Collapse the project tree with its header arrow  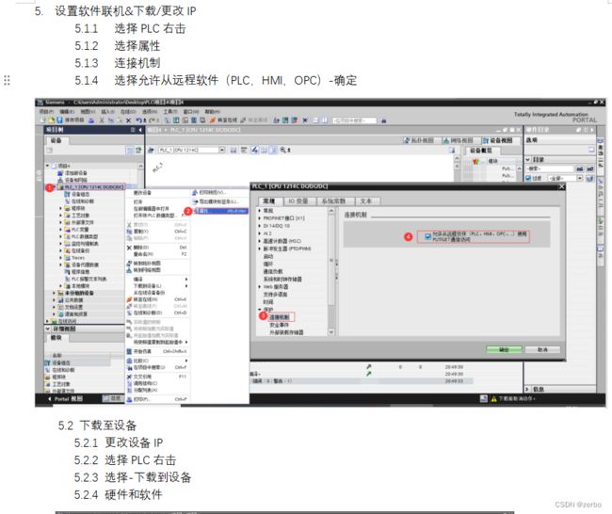140,130
